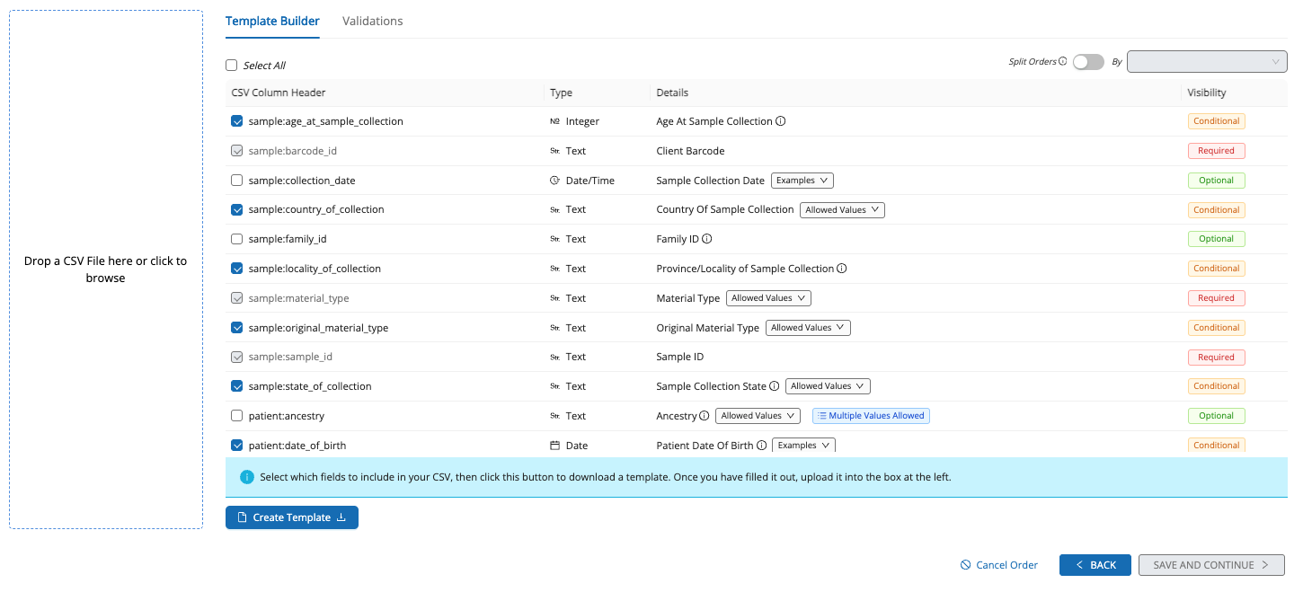Viewport: 1303px width, 592px height.
Task: Open Allowed Values for Country Of Sample Collection
Action: (x=842, y=209)
